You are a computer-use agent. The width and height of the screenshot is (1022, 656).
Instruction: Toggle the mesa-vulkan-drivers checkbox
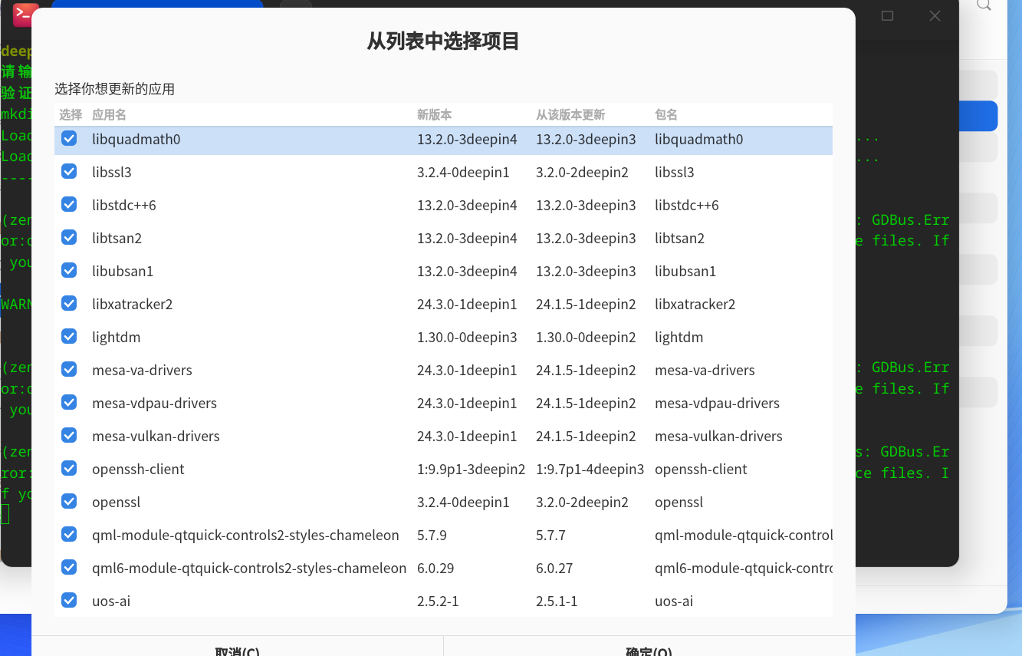coord(69,436)
